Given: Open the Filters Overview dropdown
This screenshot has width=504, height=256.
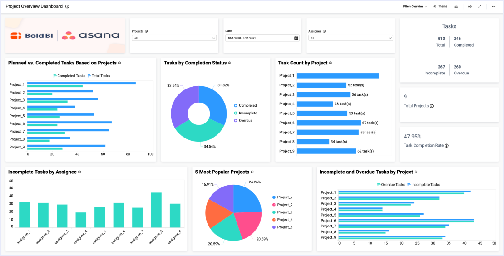Looking at the screenshot, I should point(415,6).
